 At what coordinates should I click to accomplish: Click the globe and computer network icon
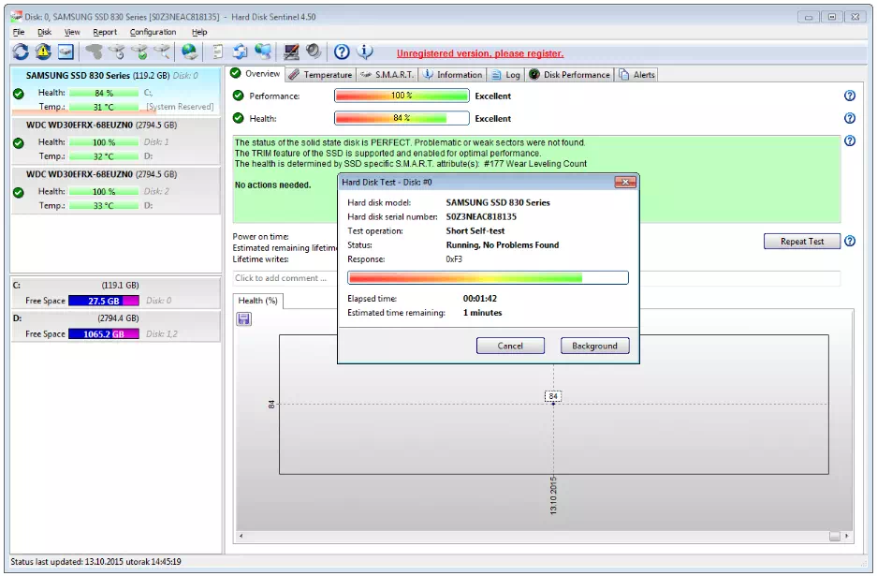(263, 52)
